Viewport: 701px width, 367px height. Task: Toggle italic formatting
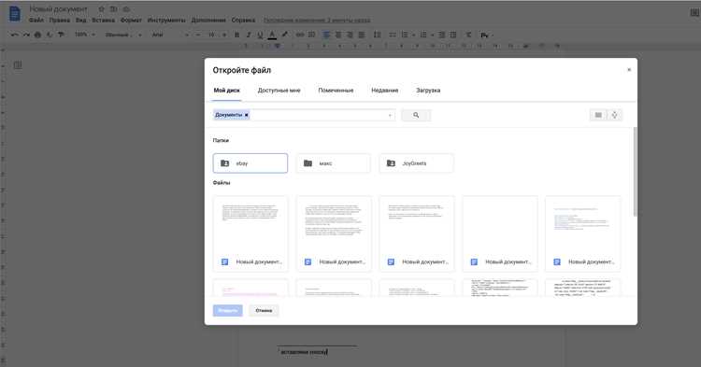click(249, 35)
